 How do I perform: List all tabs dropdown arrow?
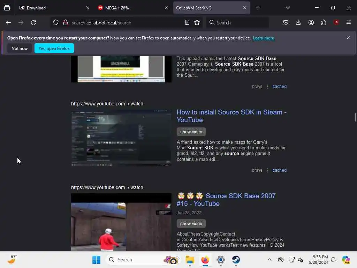[288, 8]
